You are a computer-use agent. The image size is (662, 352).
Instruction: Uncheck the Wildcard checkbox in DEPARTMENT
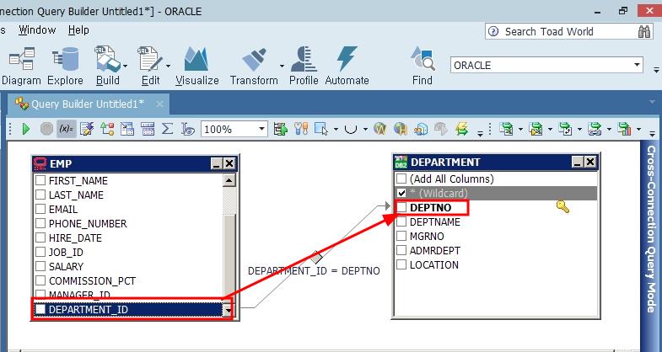401,193
